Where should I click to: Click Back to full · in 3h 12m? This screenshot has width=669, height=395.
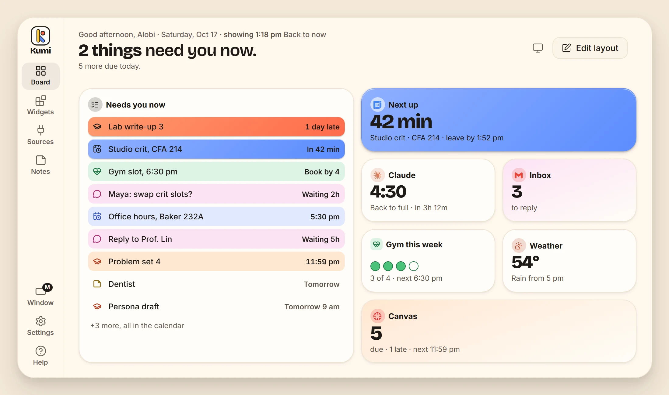click(x=409, y=208)
